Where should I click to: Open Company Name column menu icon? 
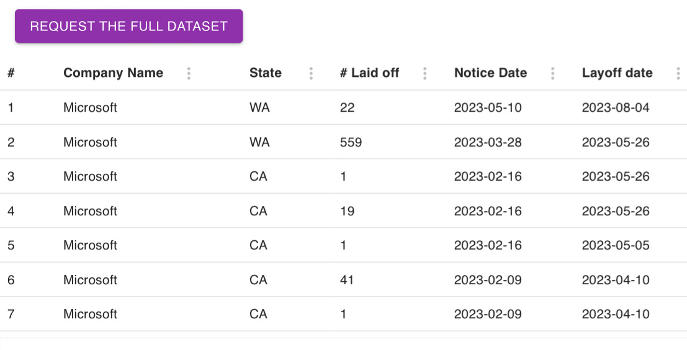189,73
